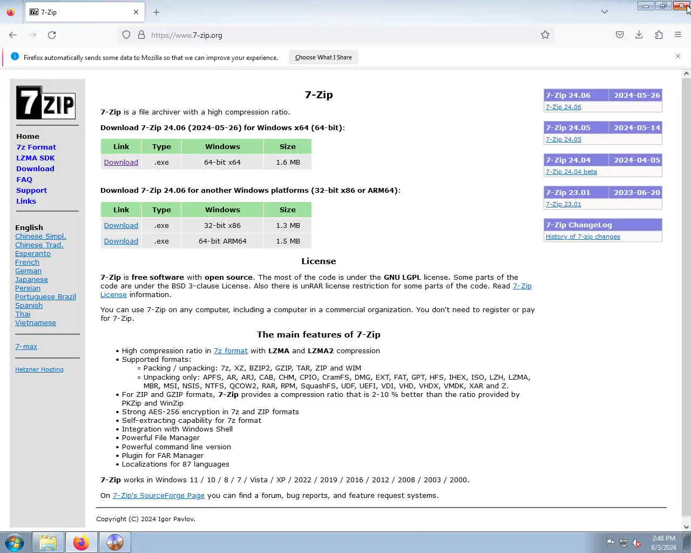
Task: Click the 7-Zip logo image
Action: coord(46,103)
